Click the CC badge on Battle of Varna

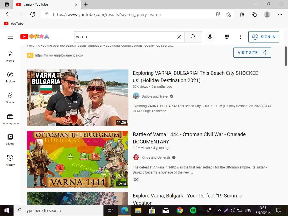(136, 179)
